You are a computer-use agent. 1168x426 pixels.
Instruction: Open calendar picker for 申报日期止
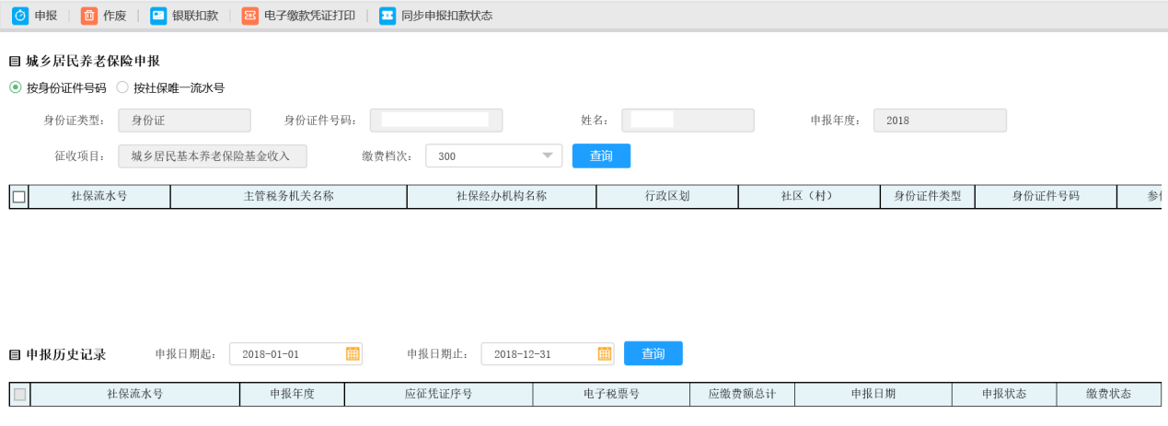[605, 353]
